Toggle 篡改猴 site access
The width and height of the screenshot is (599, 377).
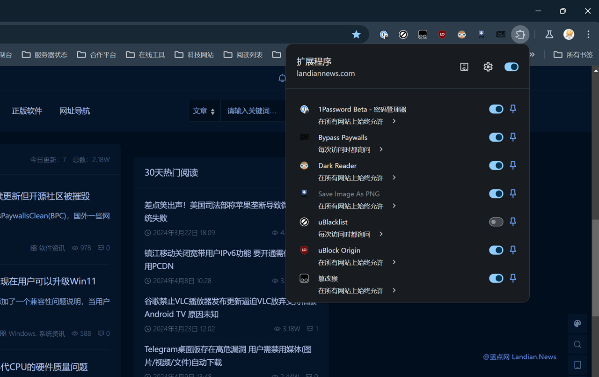(x=496, y=278)
